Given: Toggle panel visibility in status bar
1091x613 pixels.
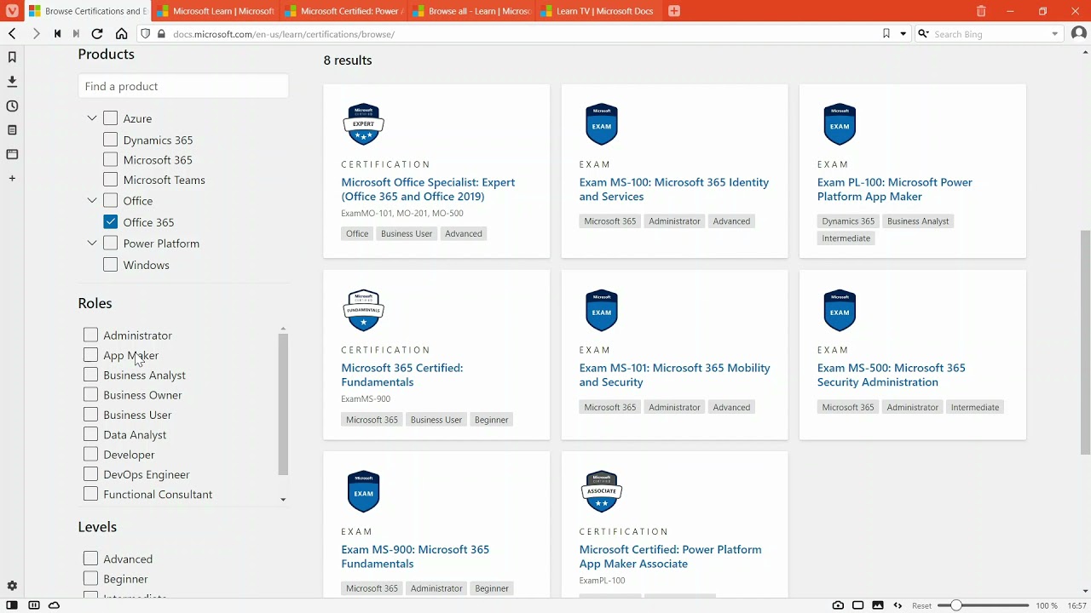Looking at the screenshot, I should pyautogui.click(x=12, y=605).
